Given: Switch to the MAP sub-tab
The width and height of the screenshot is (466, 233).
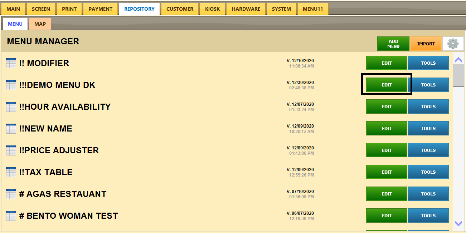Looking at the screenshot, I should click(x=40, y=24).
